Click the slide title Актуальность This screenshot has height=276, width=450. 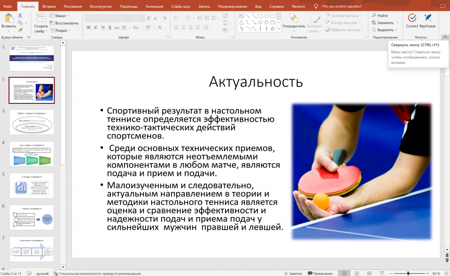pos(256,82)
